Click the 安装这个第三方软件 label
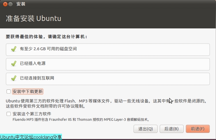The image size is (216, 140). pyautogui.click(x=32, y=114)
